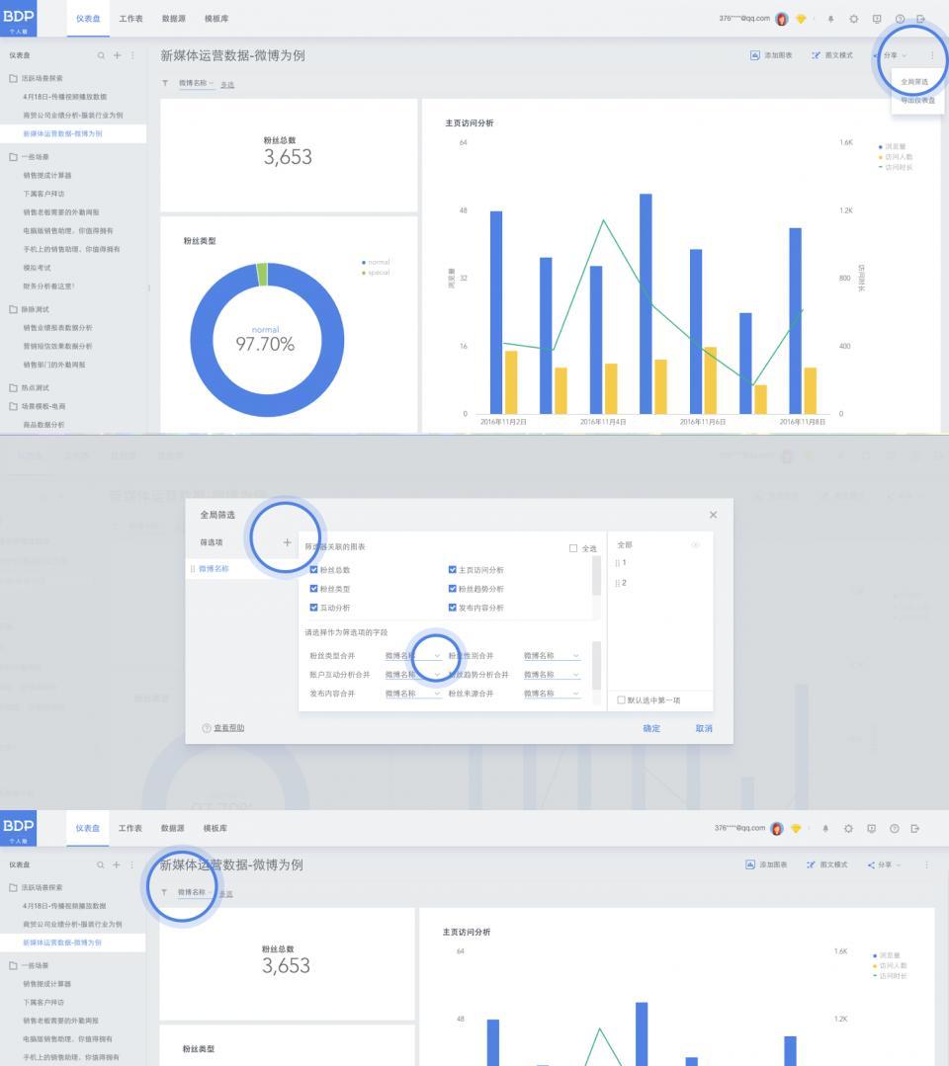Enable 默认选中第一项 checkbox

[621, 699]
